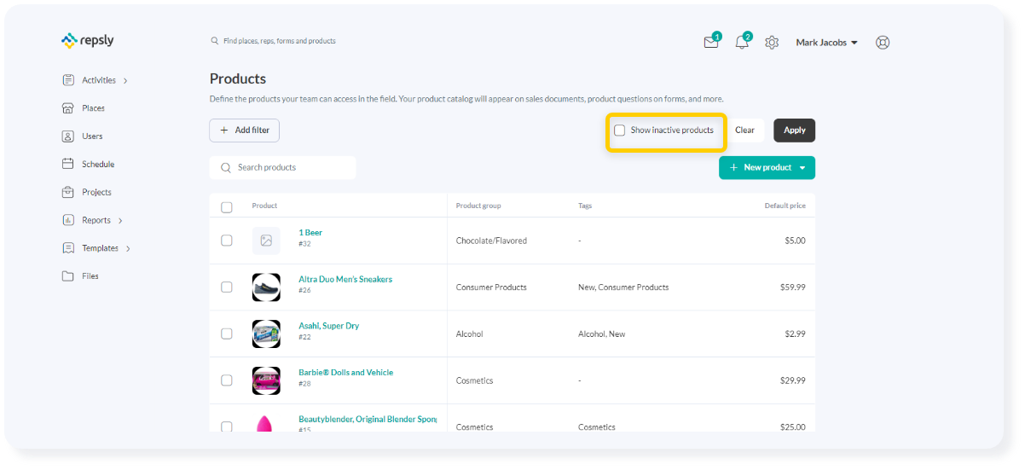Image resolution: width=1025 pixels, height=470 pixels.
Task: Select the Asahi Super Dry checkbox
Action: click(227, 334)
